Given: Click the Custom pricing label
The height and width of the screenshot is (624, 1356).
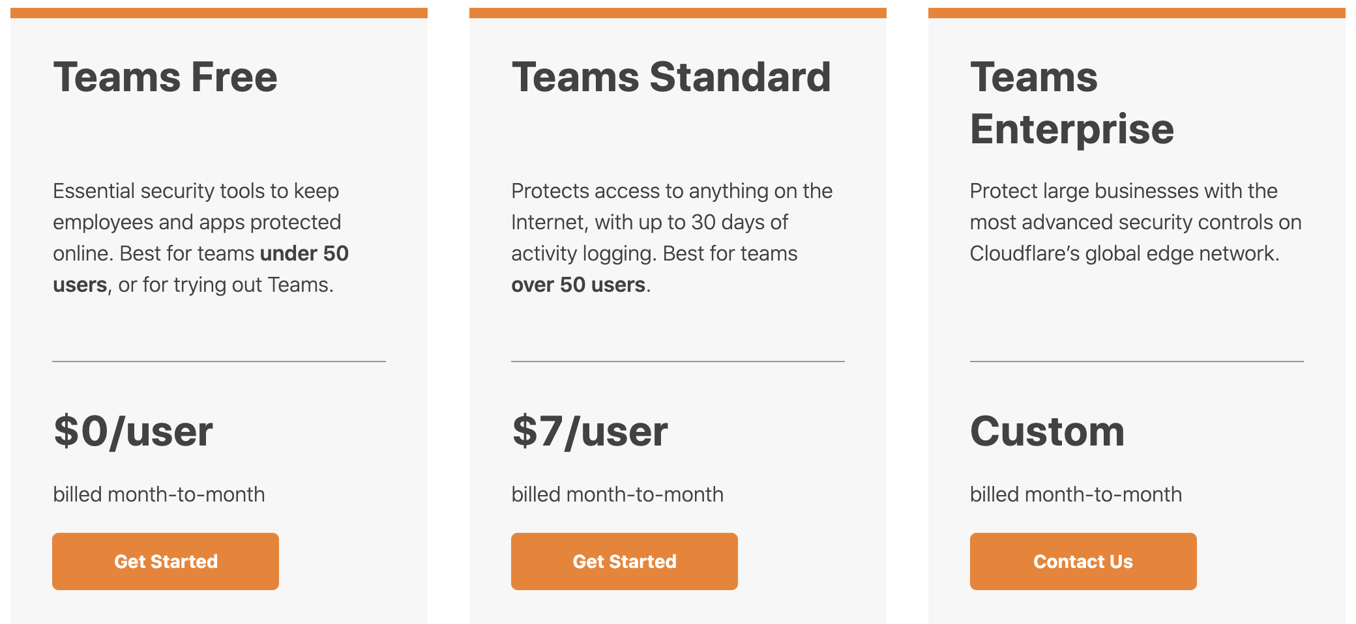Looking at the screenshot, I should click(x=1047, y=430).
